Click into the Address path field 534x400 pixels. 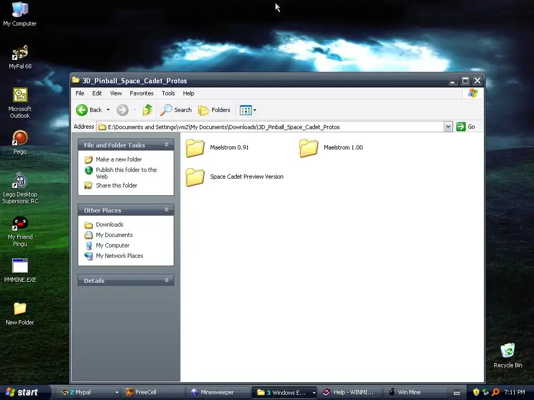(271, 127)
